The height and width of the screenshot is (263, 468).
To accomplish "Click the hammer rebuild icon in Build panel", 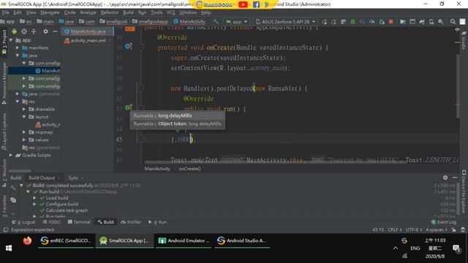I will 13,188.
